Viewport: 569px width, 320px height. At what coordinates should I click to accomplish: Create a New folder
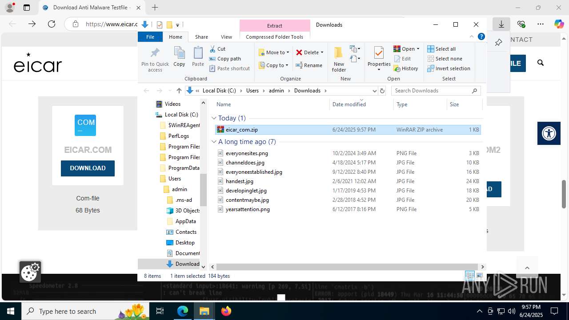[339, 59]
